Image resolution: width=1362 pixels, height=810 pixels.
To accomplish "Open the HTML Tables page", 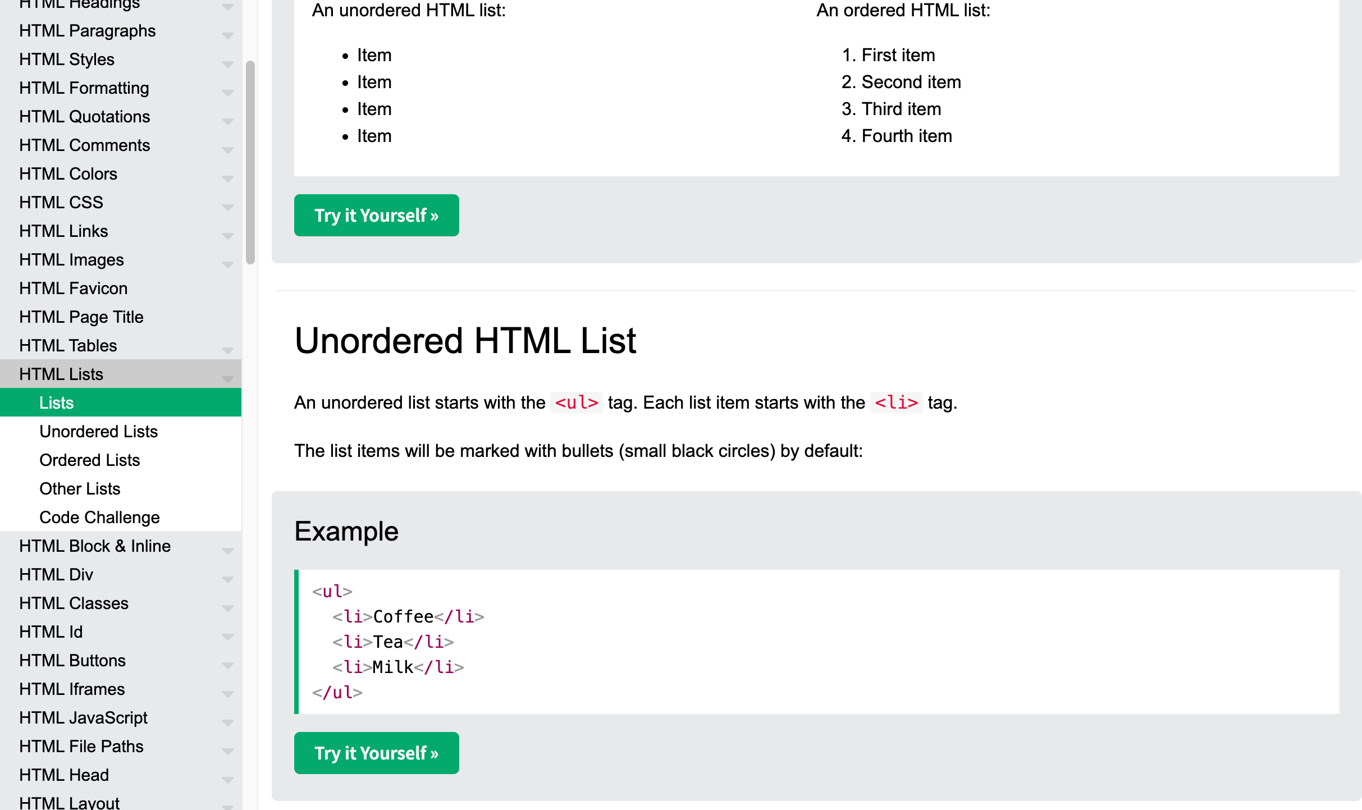I will coord(67,345).
